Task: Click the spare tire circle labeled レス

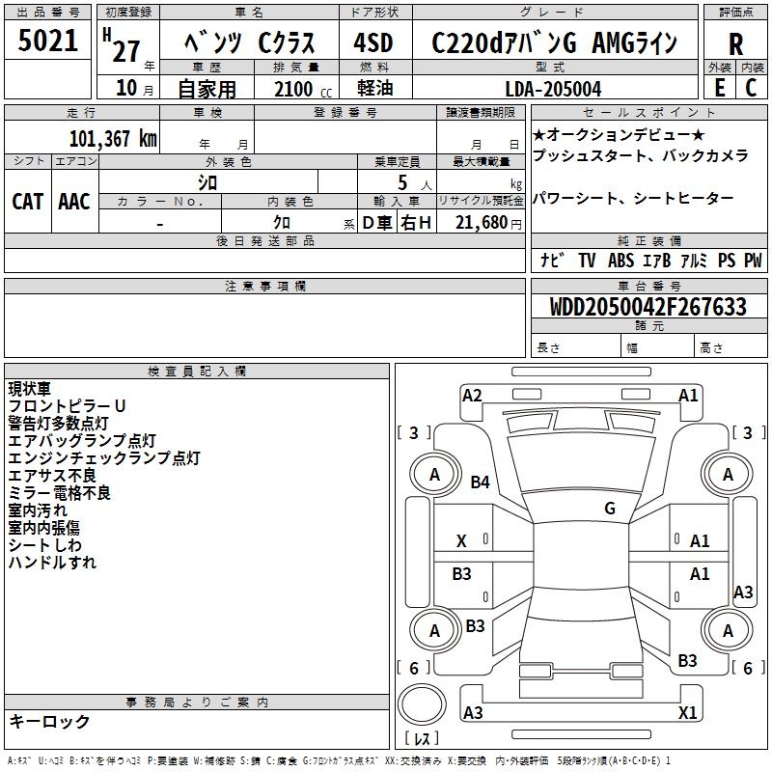Action: pyautogui.click(x=422, y=704)
